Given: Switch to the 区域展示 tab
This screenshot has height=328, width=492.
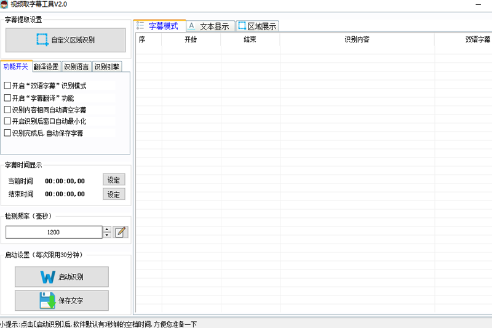Looking at the screenshot, I should 257,26.
